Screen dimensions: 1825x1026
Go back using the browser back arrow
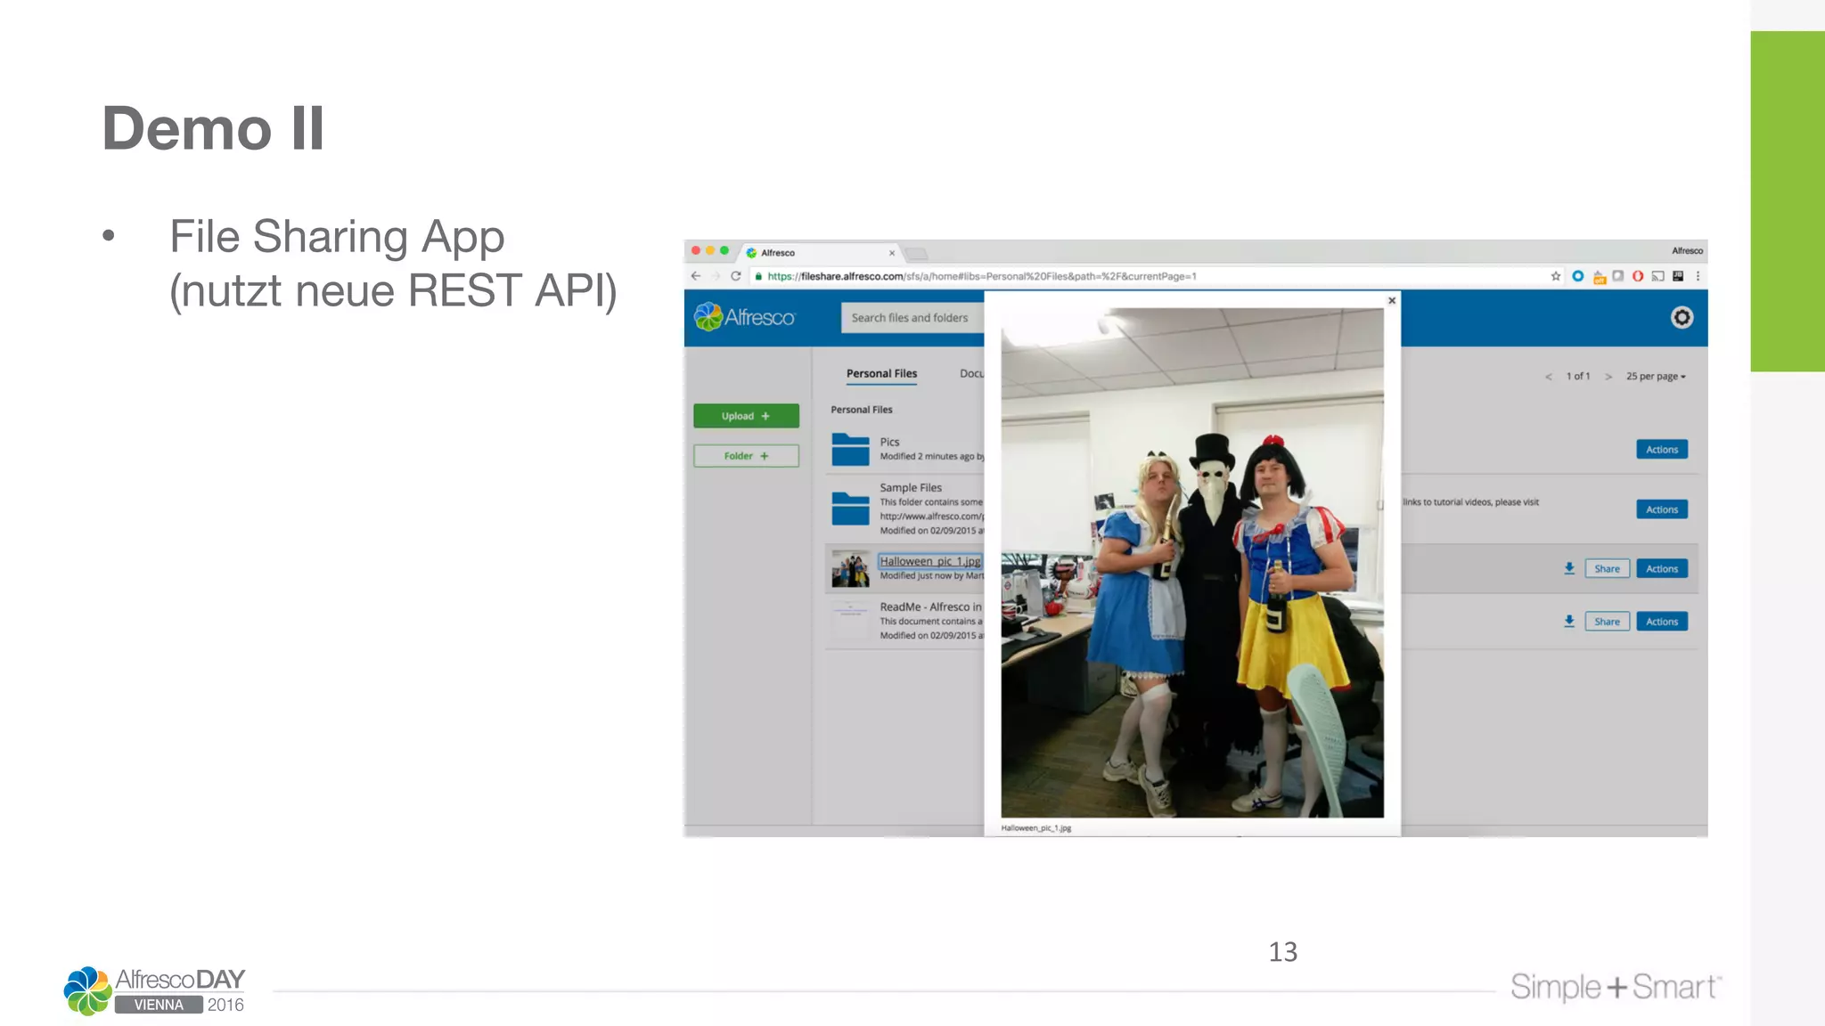point(696,276)
